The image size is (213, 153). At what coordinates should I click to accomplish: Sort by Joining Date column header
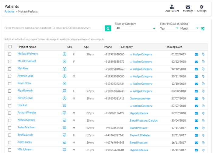pos(174,47)
